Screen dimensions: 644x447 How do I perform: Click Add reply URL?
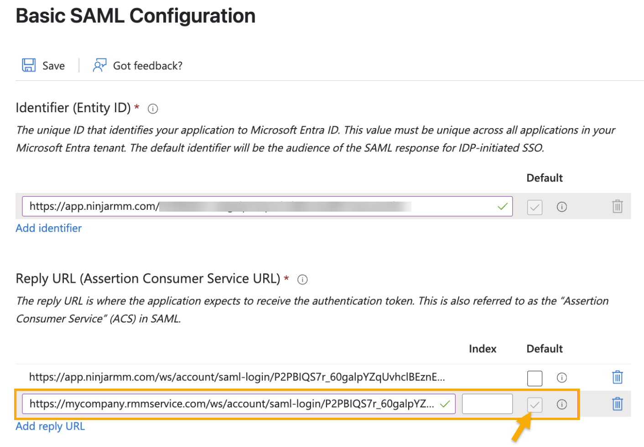[x=50, y=426]
